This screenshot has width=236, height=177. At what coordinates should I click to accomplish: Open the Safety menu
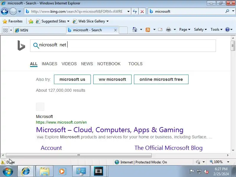[200, 29]
